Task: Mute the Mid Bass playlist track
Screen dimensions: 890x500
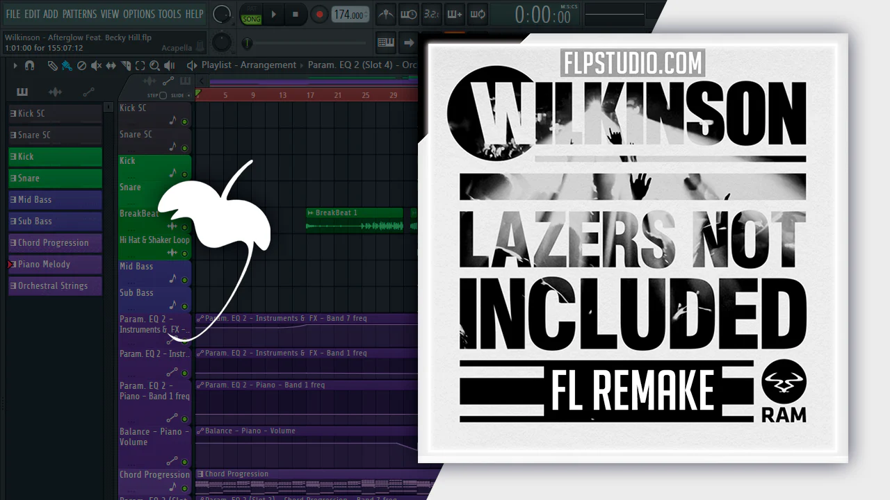Action: click(185, 280)
